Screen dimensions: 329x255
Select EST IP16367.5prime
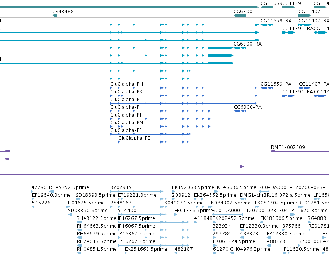153,238
